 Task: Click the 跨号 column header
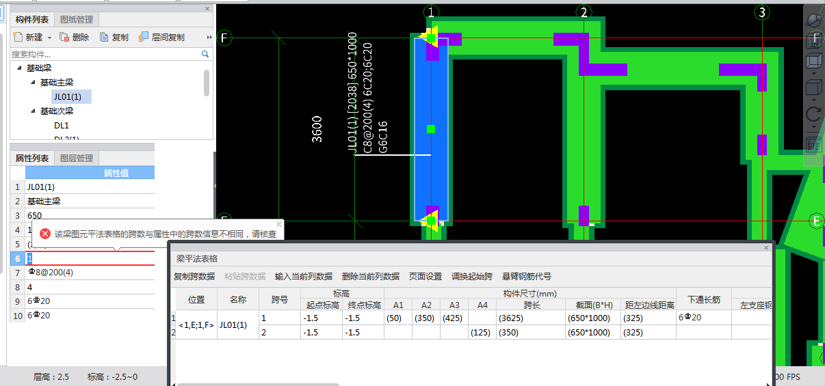[x=280, y=299]
